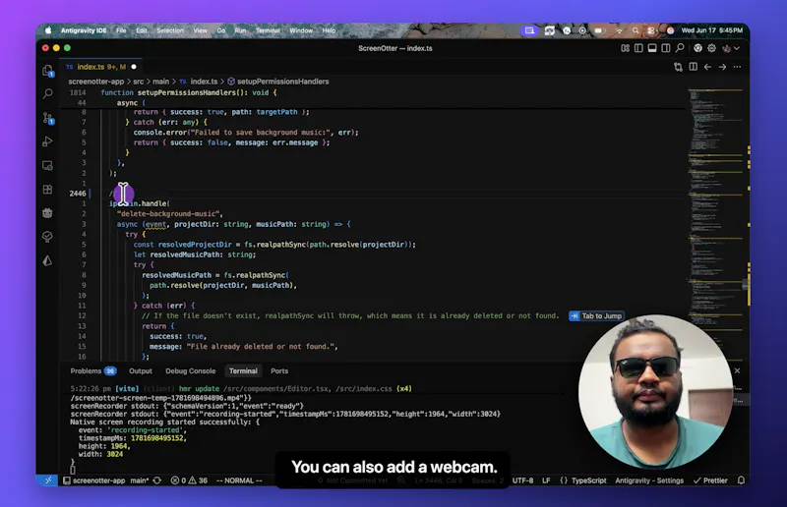This screenshot has height=507, width=787.
Task: Open the Search view in activity bar
Action: coord(47,93)
